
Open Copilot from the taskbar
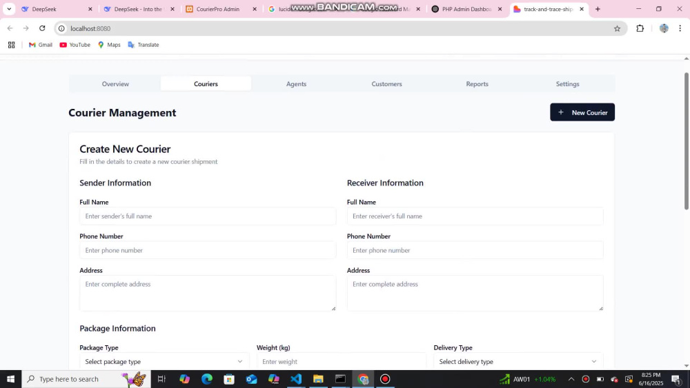184,379
